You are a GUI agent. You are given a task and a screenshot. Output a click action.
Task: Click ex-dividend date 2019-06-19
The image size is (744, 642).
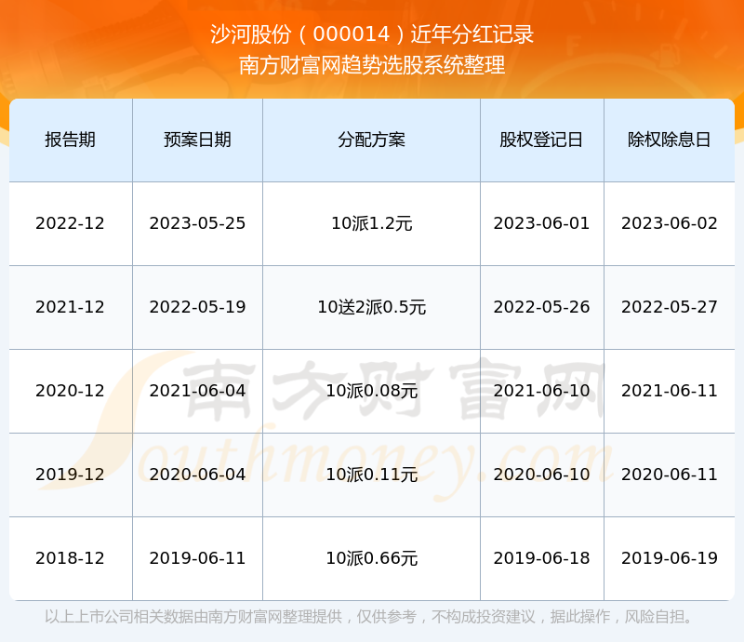point(669,558)
